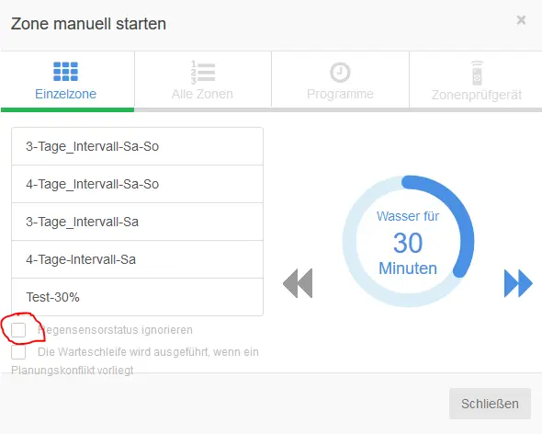Click the circular 30 Minuten duration dial
This screenshot has height=434, width=542.
408,241
